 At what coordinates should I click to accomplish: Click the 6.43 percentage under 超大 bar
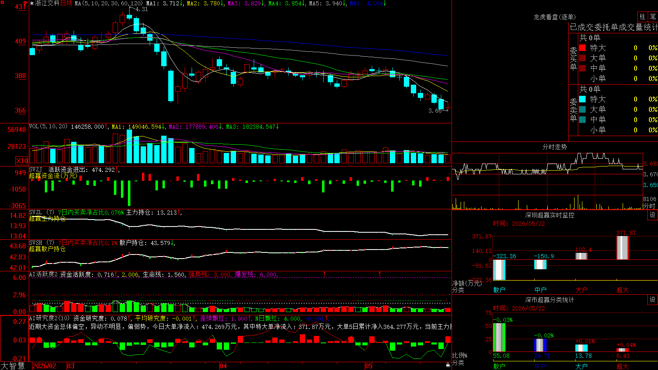pyautogui.click(x=623, y=356)
